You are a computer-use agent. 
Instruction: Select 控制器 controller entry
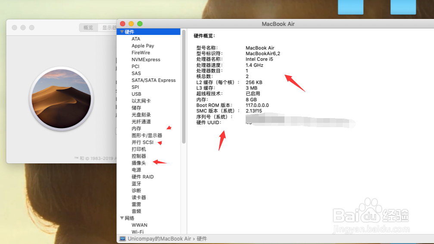click(x=139, y=156)
